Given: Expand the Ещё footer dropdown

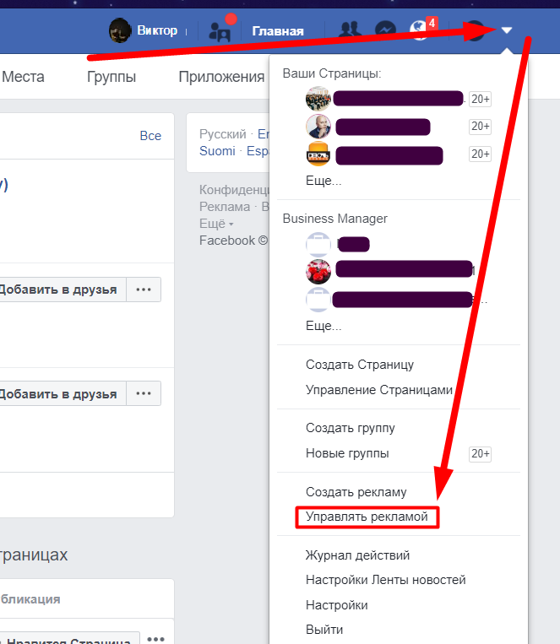Looking at the screenshot, I should [216, 224].
